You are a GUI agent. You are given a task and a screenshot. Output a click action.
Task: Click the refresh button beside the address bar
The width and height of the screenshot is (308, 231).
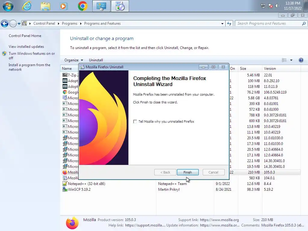(x=229, y=23)
